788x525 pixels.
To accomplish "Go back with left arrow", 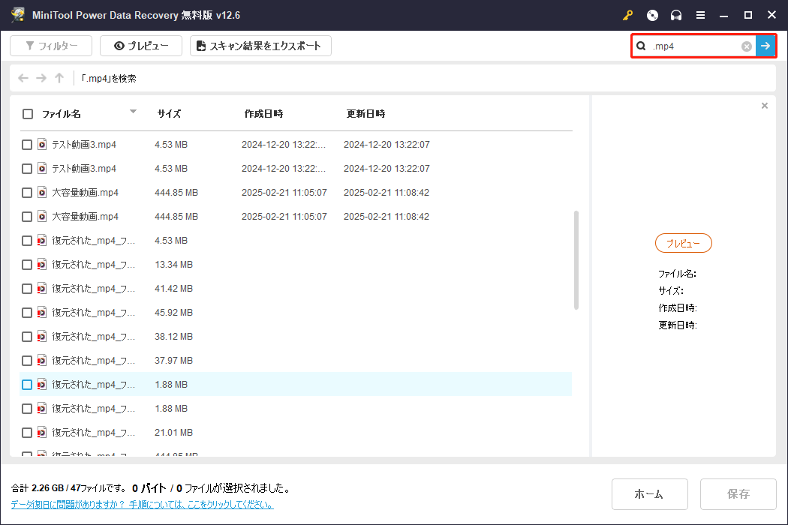I will (23, 78).
